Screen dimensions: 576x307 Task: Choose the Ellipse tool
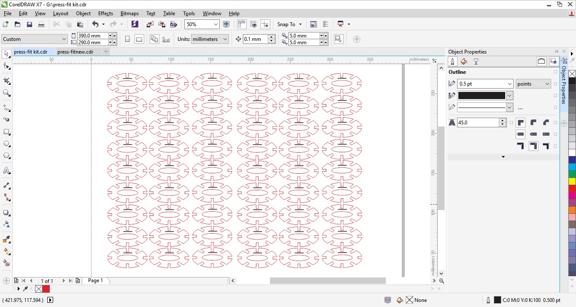pos(6,144)
